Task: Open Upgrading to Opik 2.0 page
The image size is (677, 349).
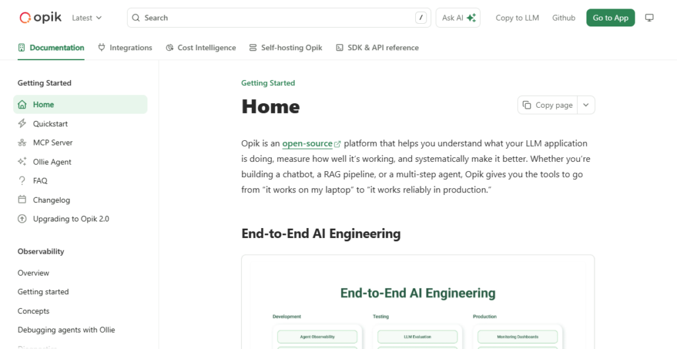Action: coord(80,219)
